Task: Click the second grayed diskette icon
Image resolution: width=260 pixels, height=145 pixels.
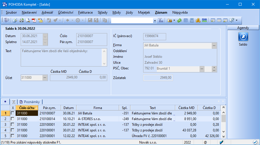Action: coord(96,20)
